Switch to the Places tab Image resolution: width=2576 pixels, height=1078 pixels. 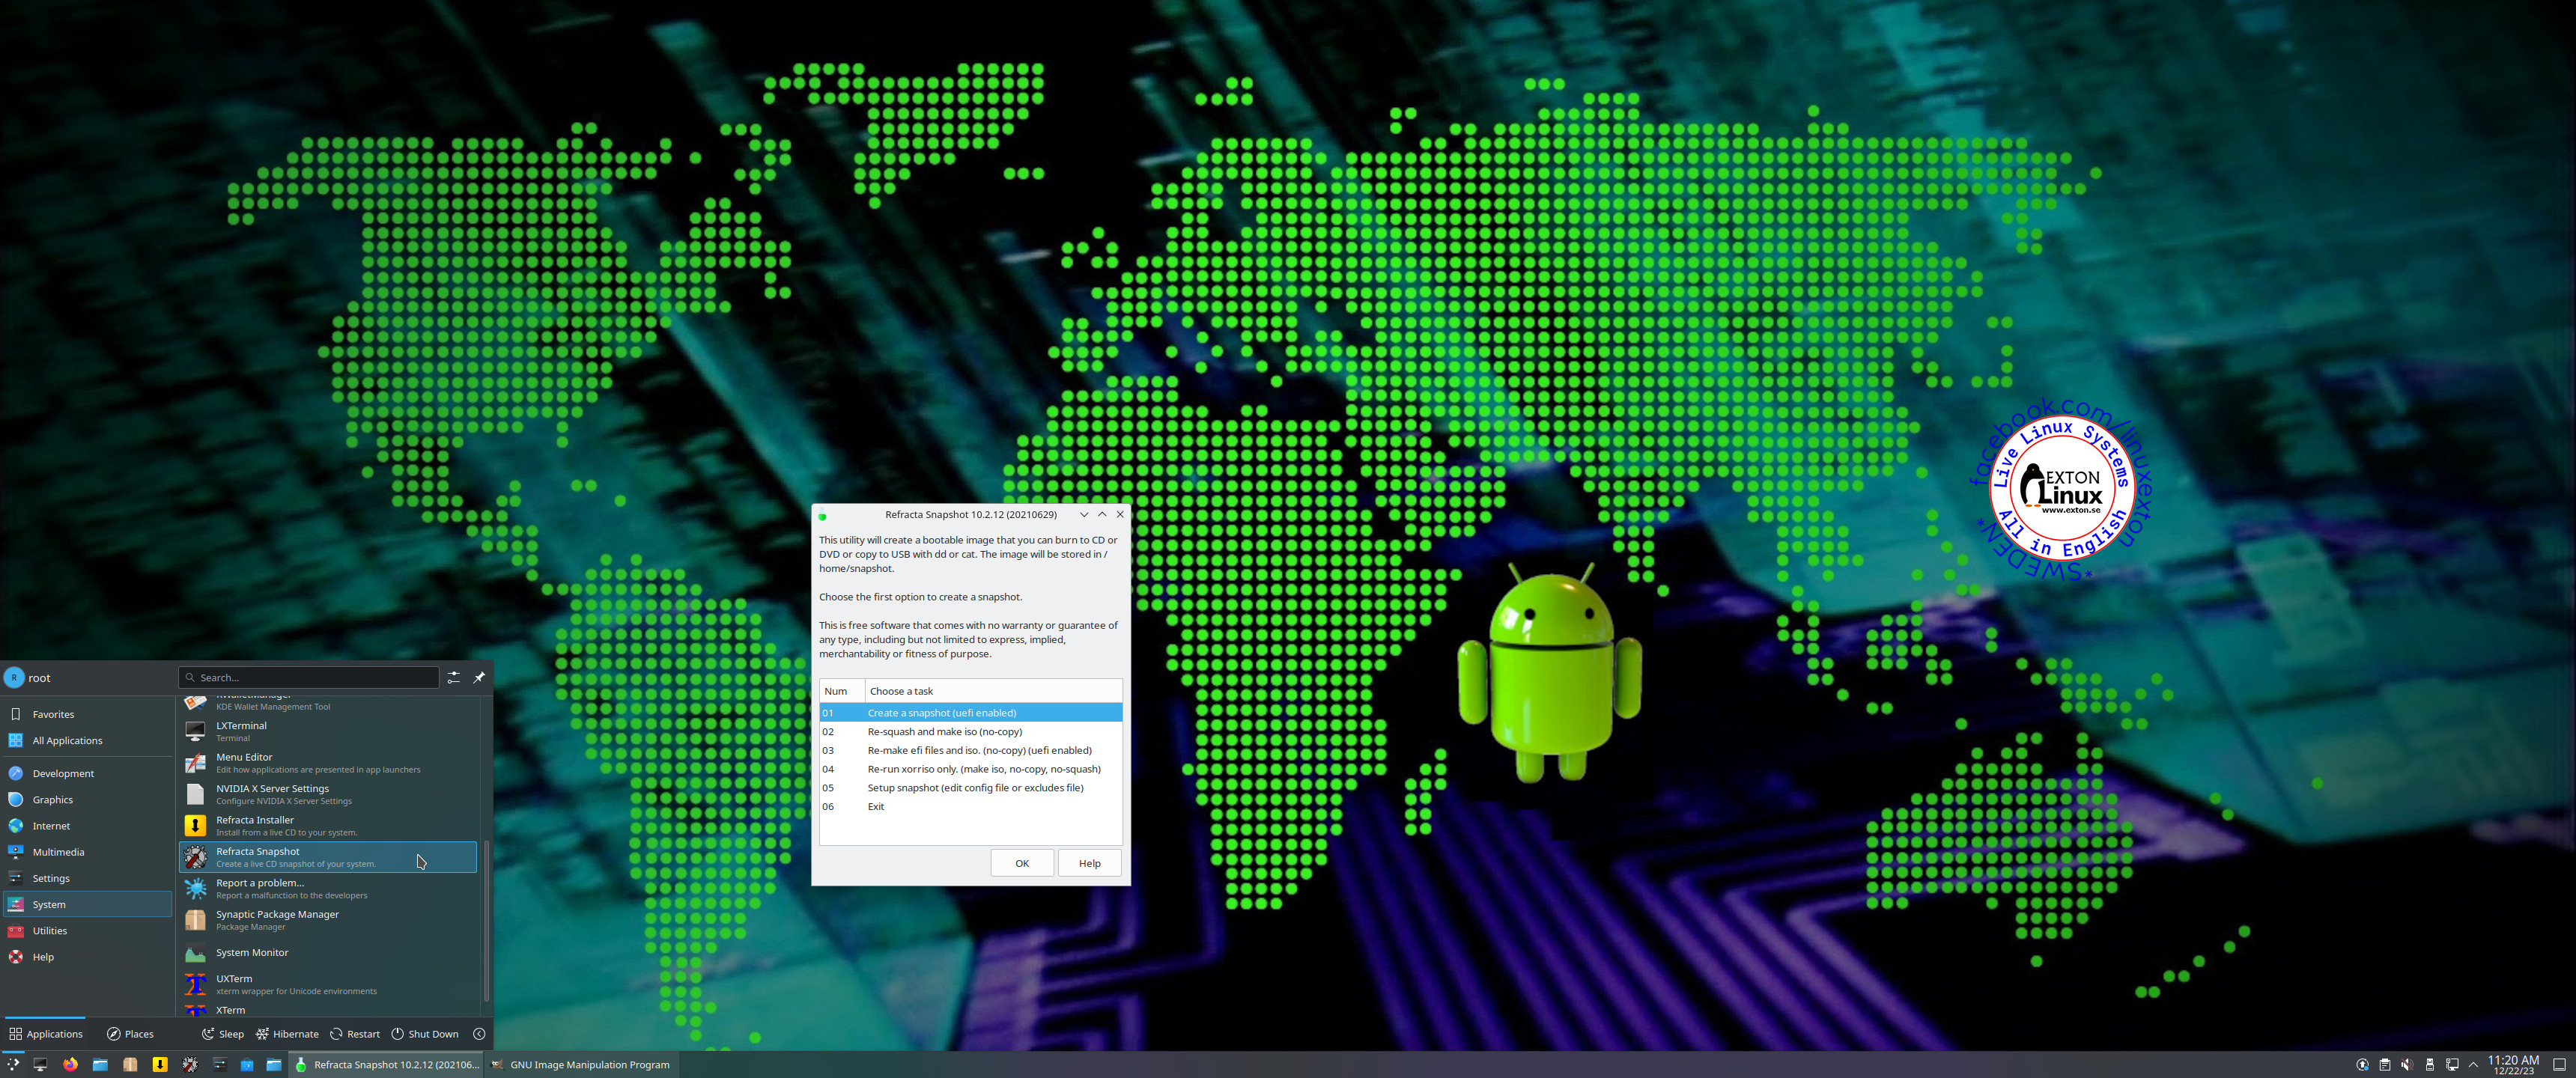coord(130,1034)
